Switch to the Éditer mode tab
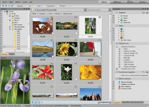Screen dimensions: 149x107 (130, 2)
